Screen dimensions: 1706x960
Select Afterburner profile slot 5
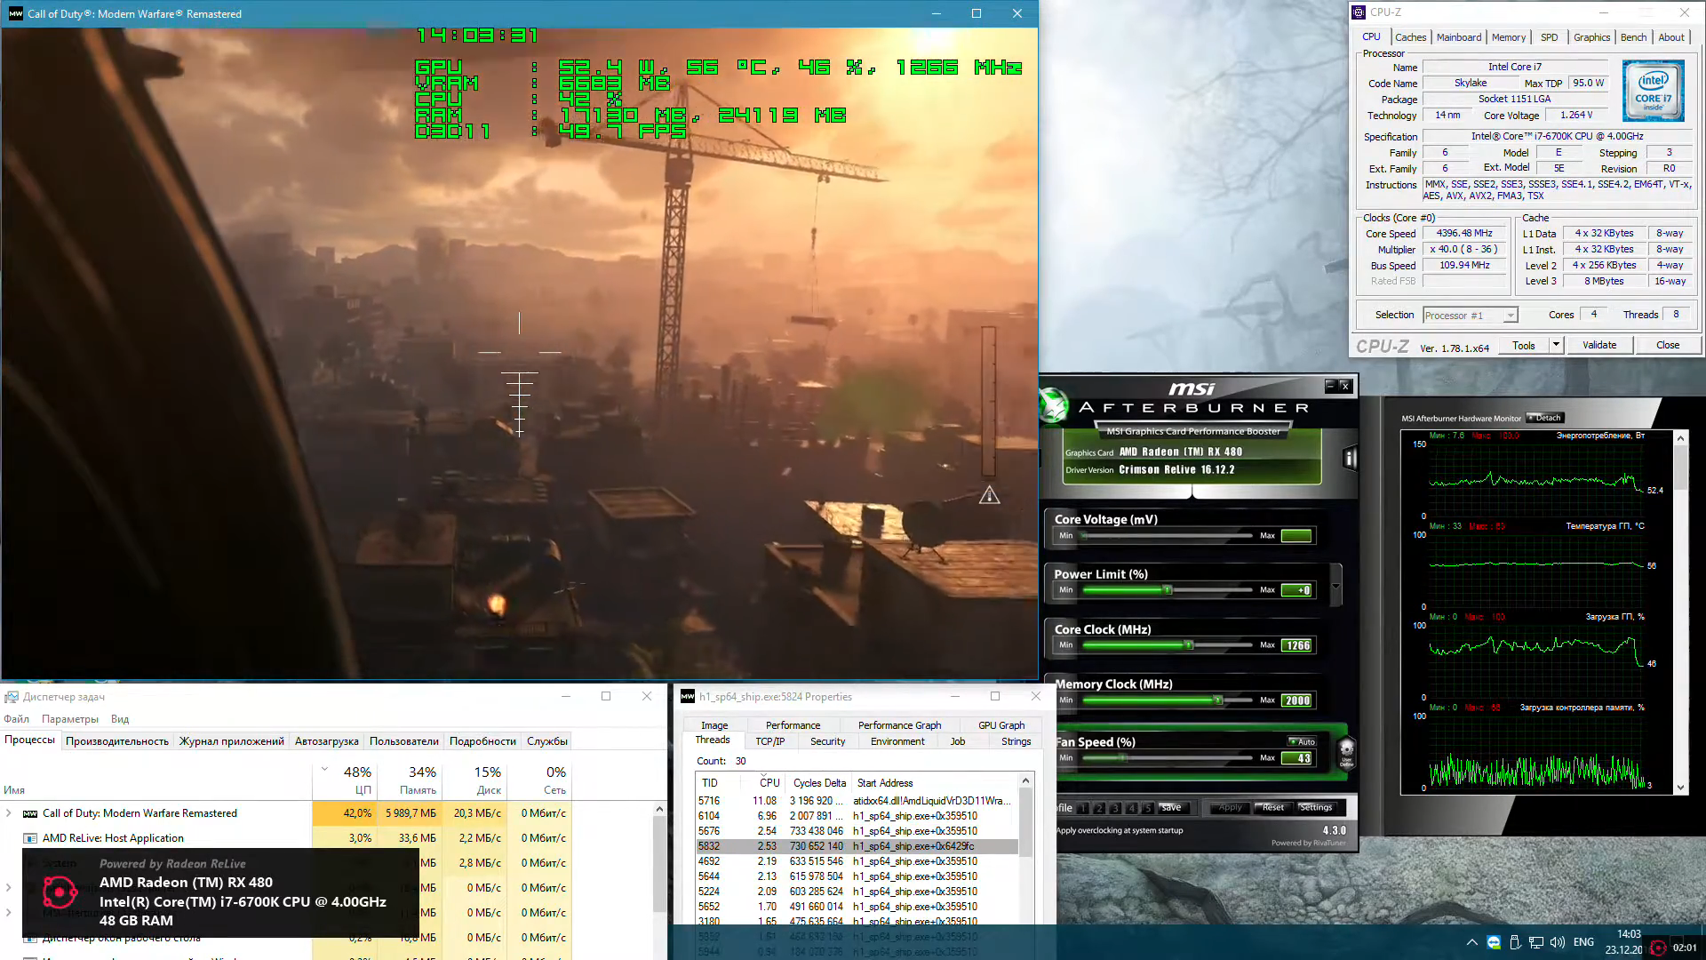point(1147,808)
